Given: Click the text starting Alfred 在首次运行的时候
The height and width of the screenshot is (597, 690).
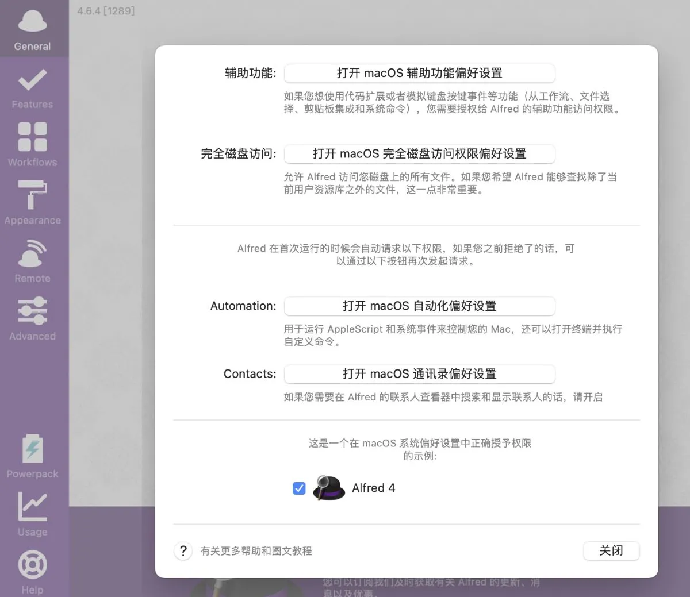Looking at the screenshot, I should [x=406, y=255].
